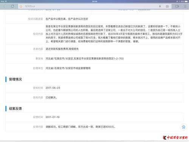This screenshot has height=142, width=189.
Task: Click the 投诉问题类型 label
Action: 36,19
